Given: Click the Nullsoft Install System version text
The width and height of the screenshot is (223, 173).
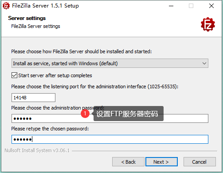Looking at the screenshot, I should 37,150.
